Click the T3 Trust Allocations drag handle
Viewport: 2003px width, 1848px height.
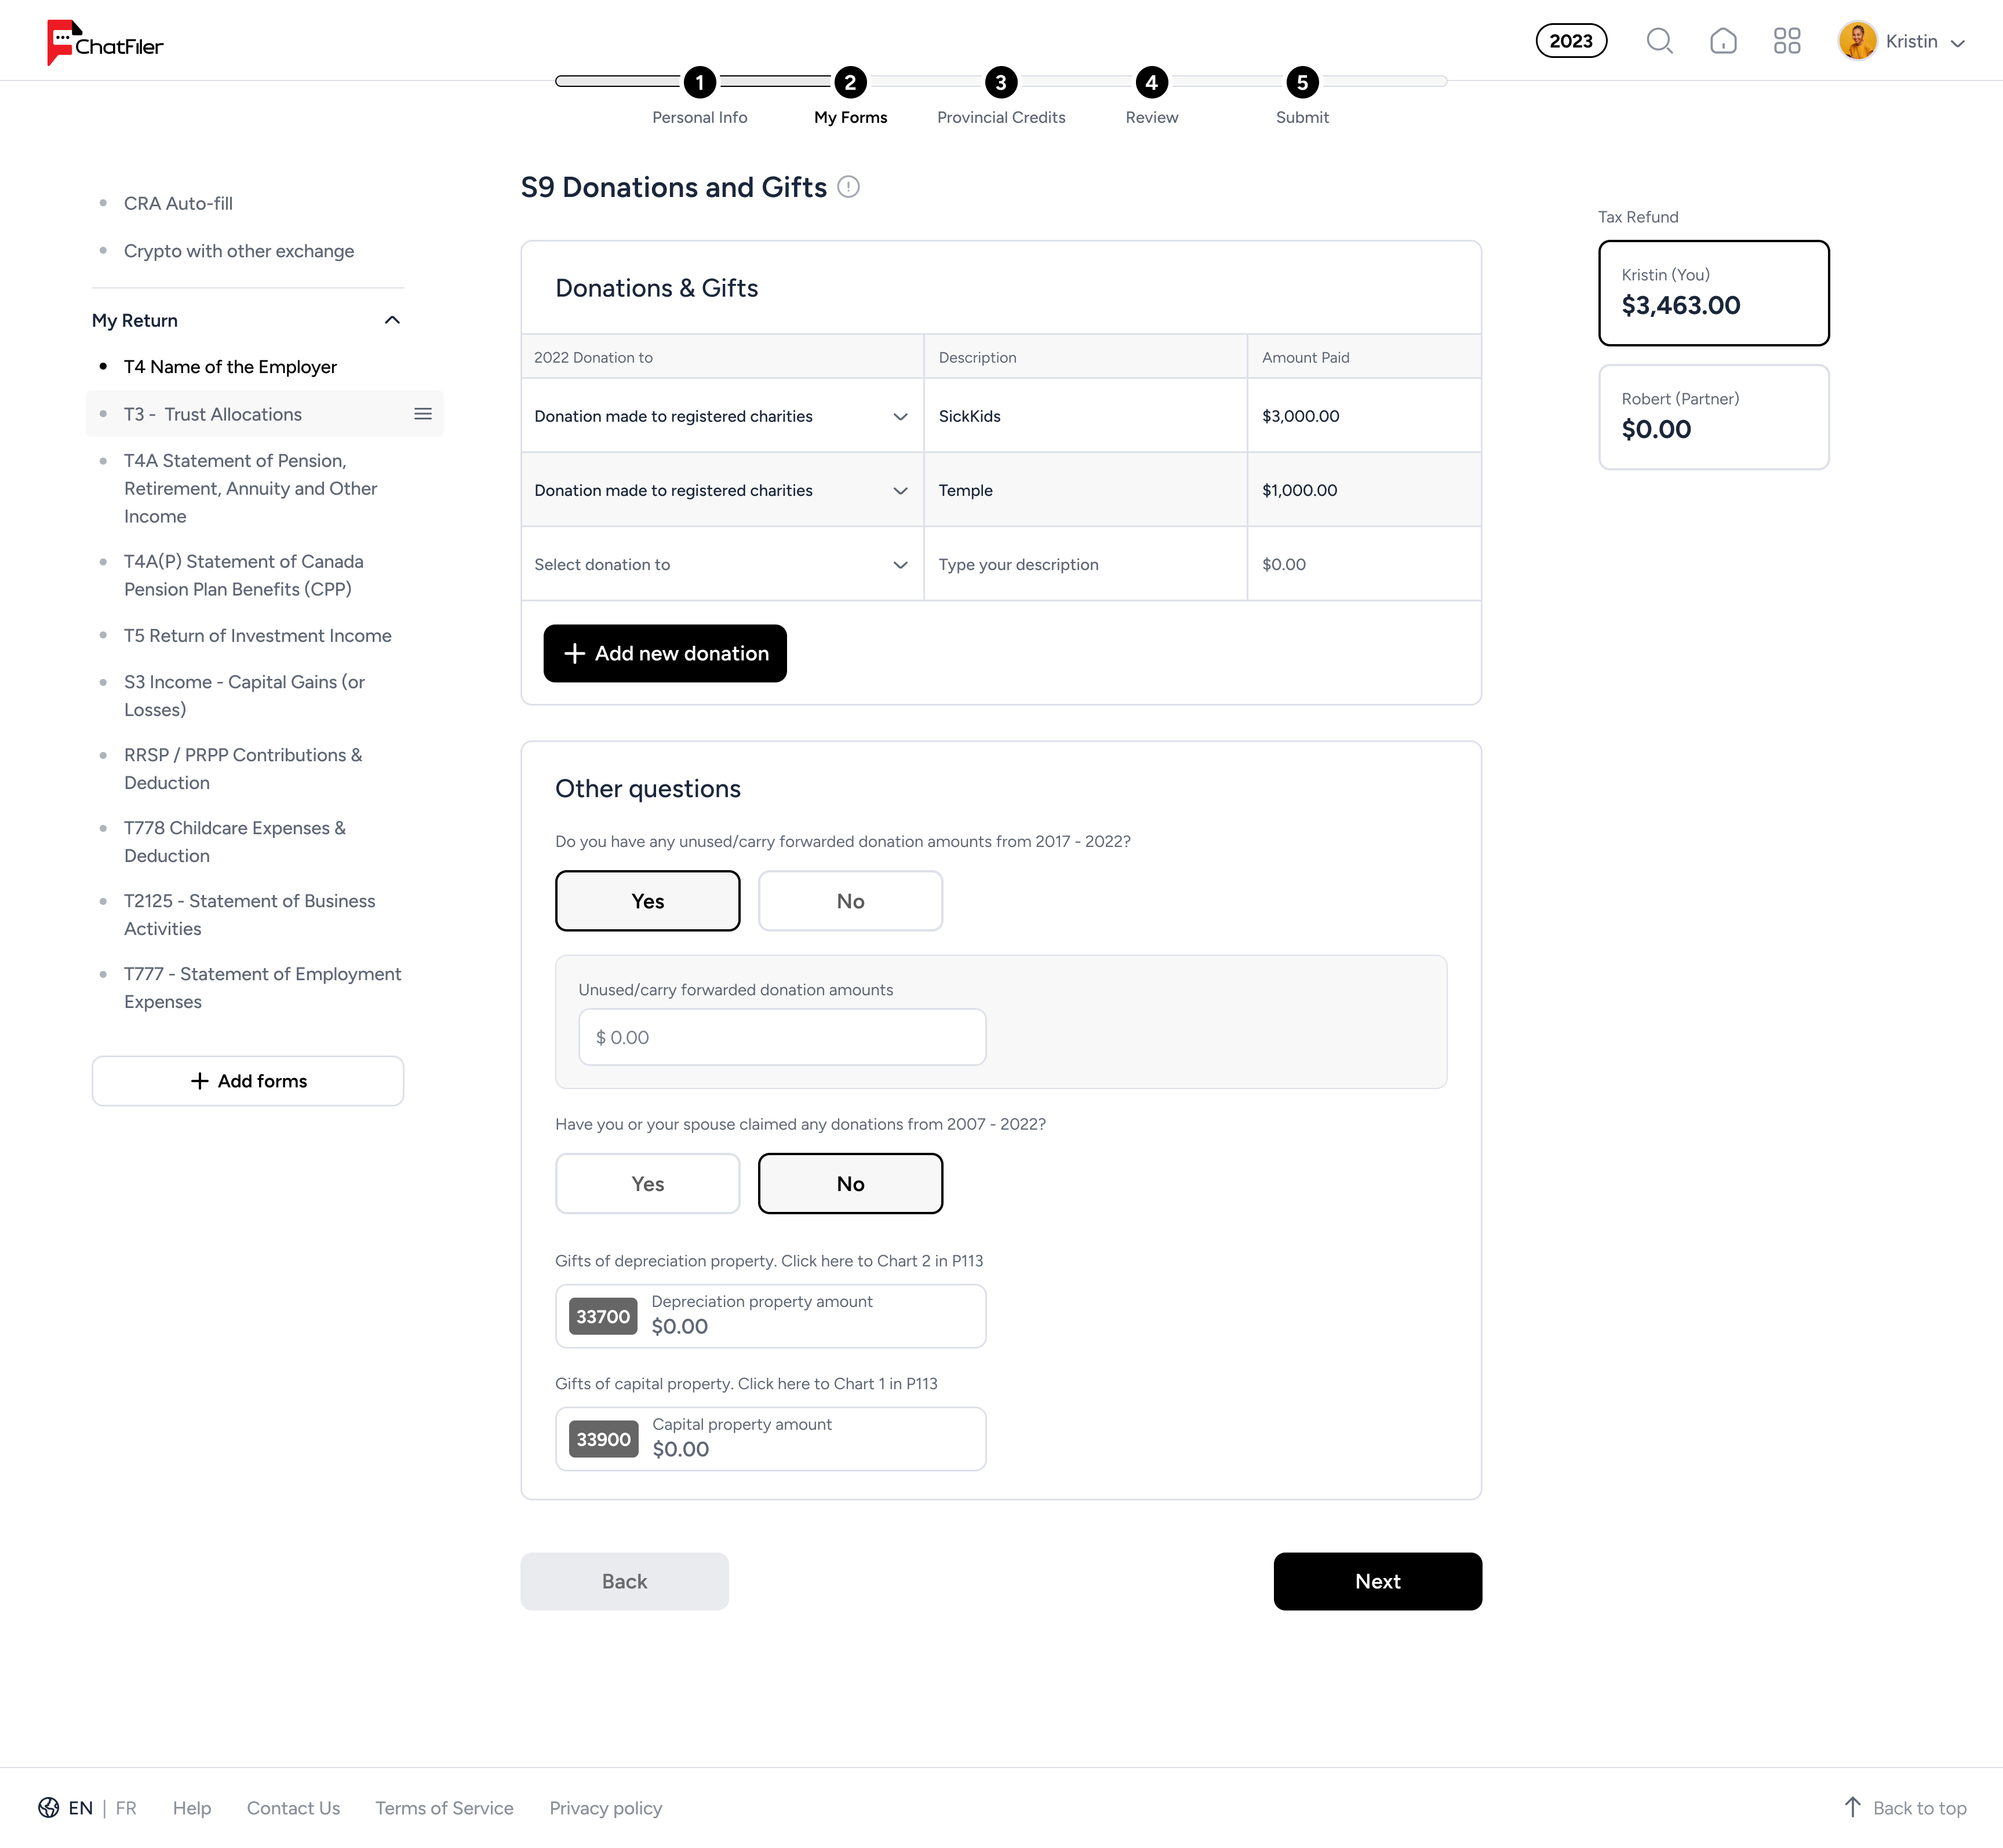point(423,414)
